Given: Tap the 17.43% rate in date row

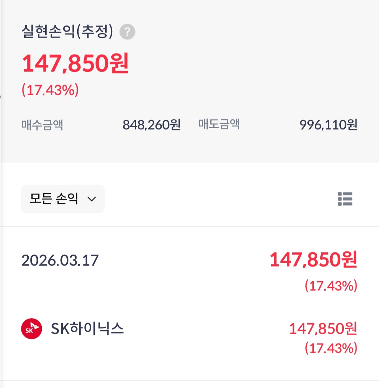Looking at the screenshot, I should [331, 286].
